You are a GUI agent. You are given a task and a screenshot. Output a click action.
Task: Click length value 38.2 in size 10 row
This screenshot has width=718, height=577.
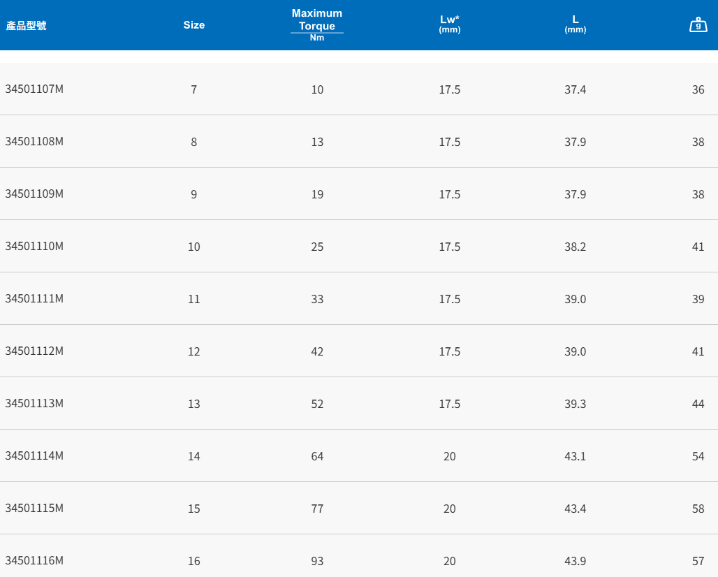click(575, 247)
